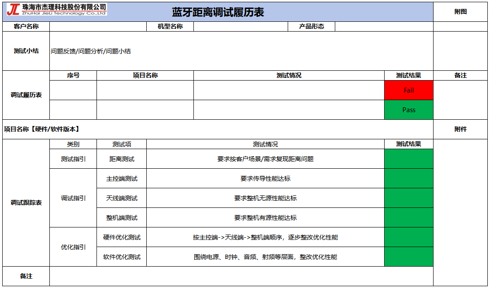Select the 要求传导性能达标 cell

click(x=265, y=178)
